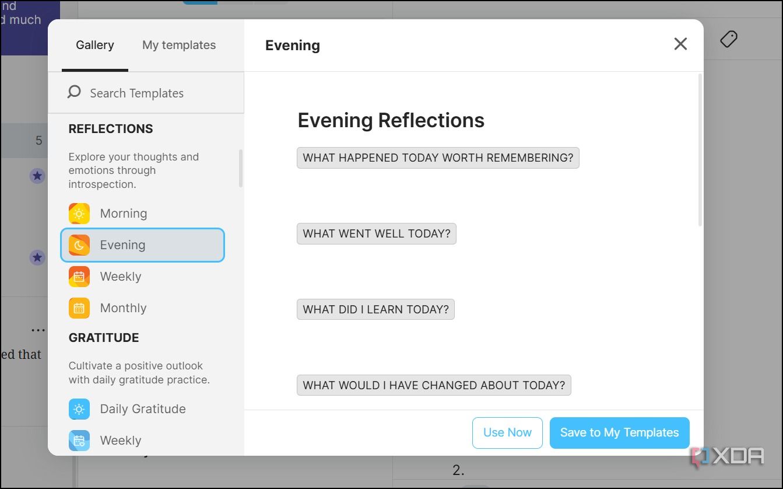Click the Evening Reflections title
The image size is (783, 489).
(391, 120)
